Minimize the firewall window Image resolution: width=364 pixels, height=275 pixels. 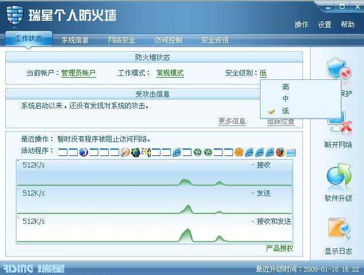(x=328, y=7)
